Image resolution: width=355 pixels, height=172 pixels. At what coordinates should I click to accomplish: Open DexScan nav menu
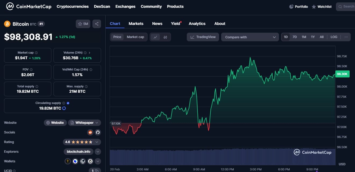pos(102,6)
